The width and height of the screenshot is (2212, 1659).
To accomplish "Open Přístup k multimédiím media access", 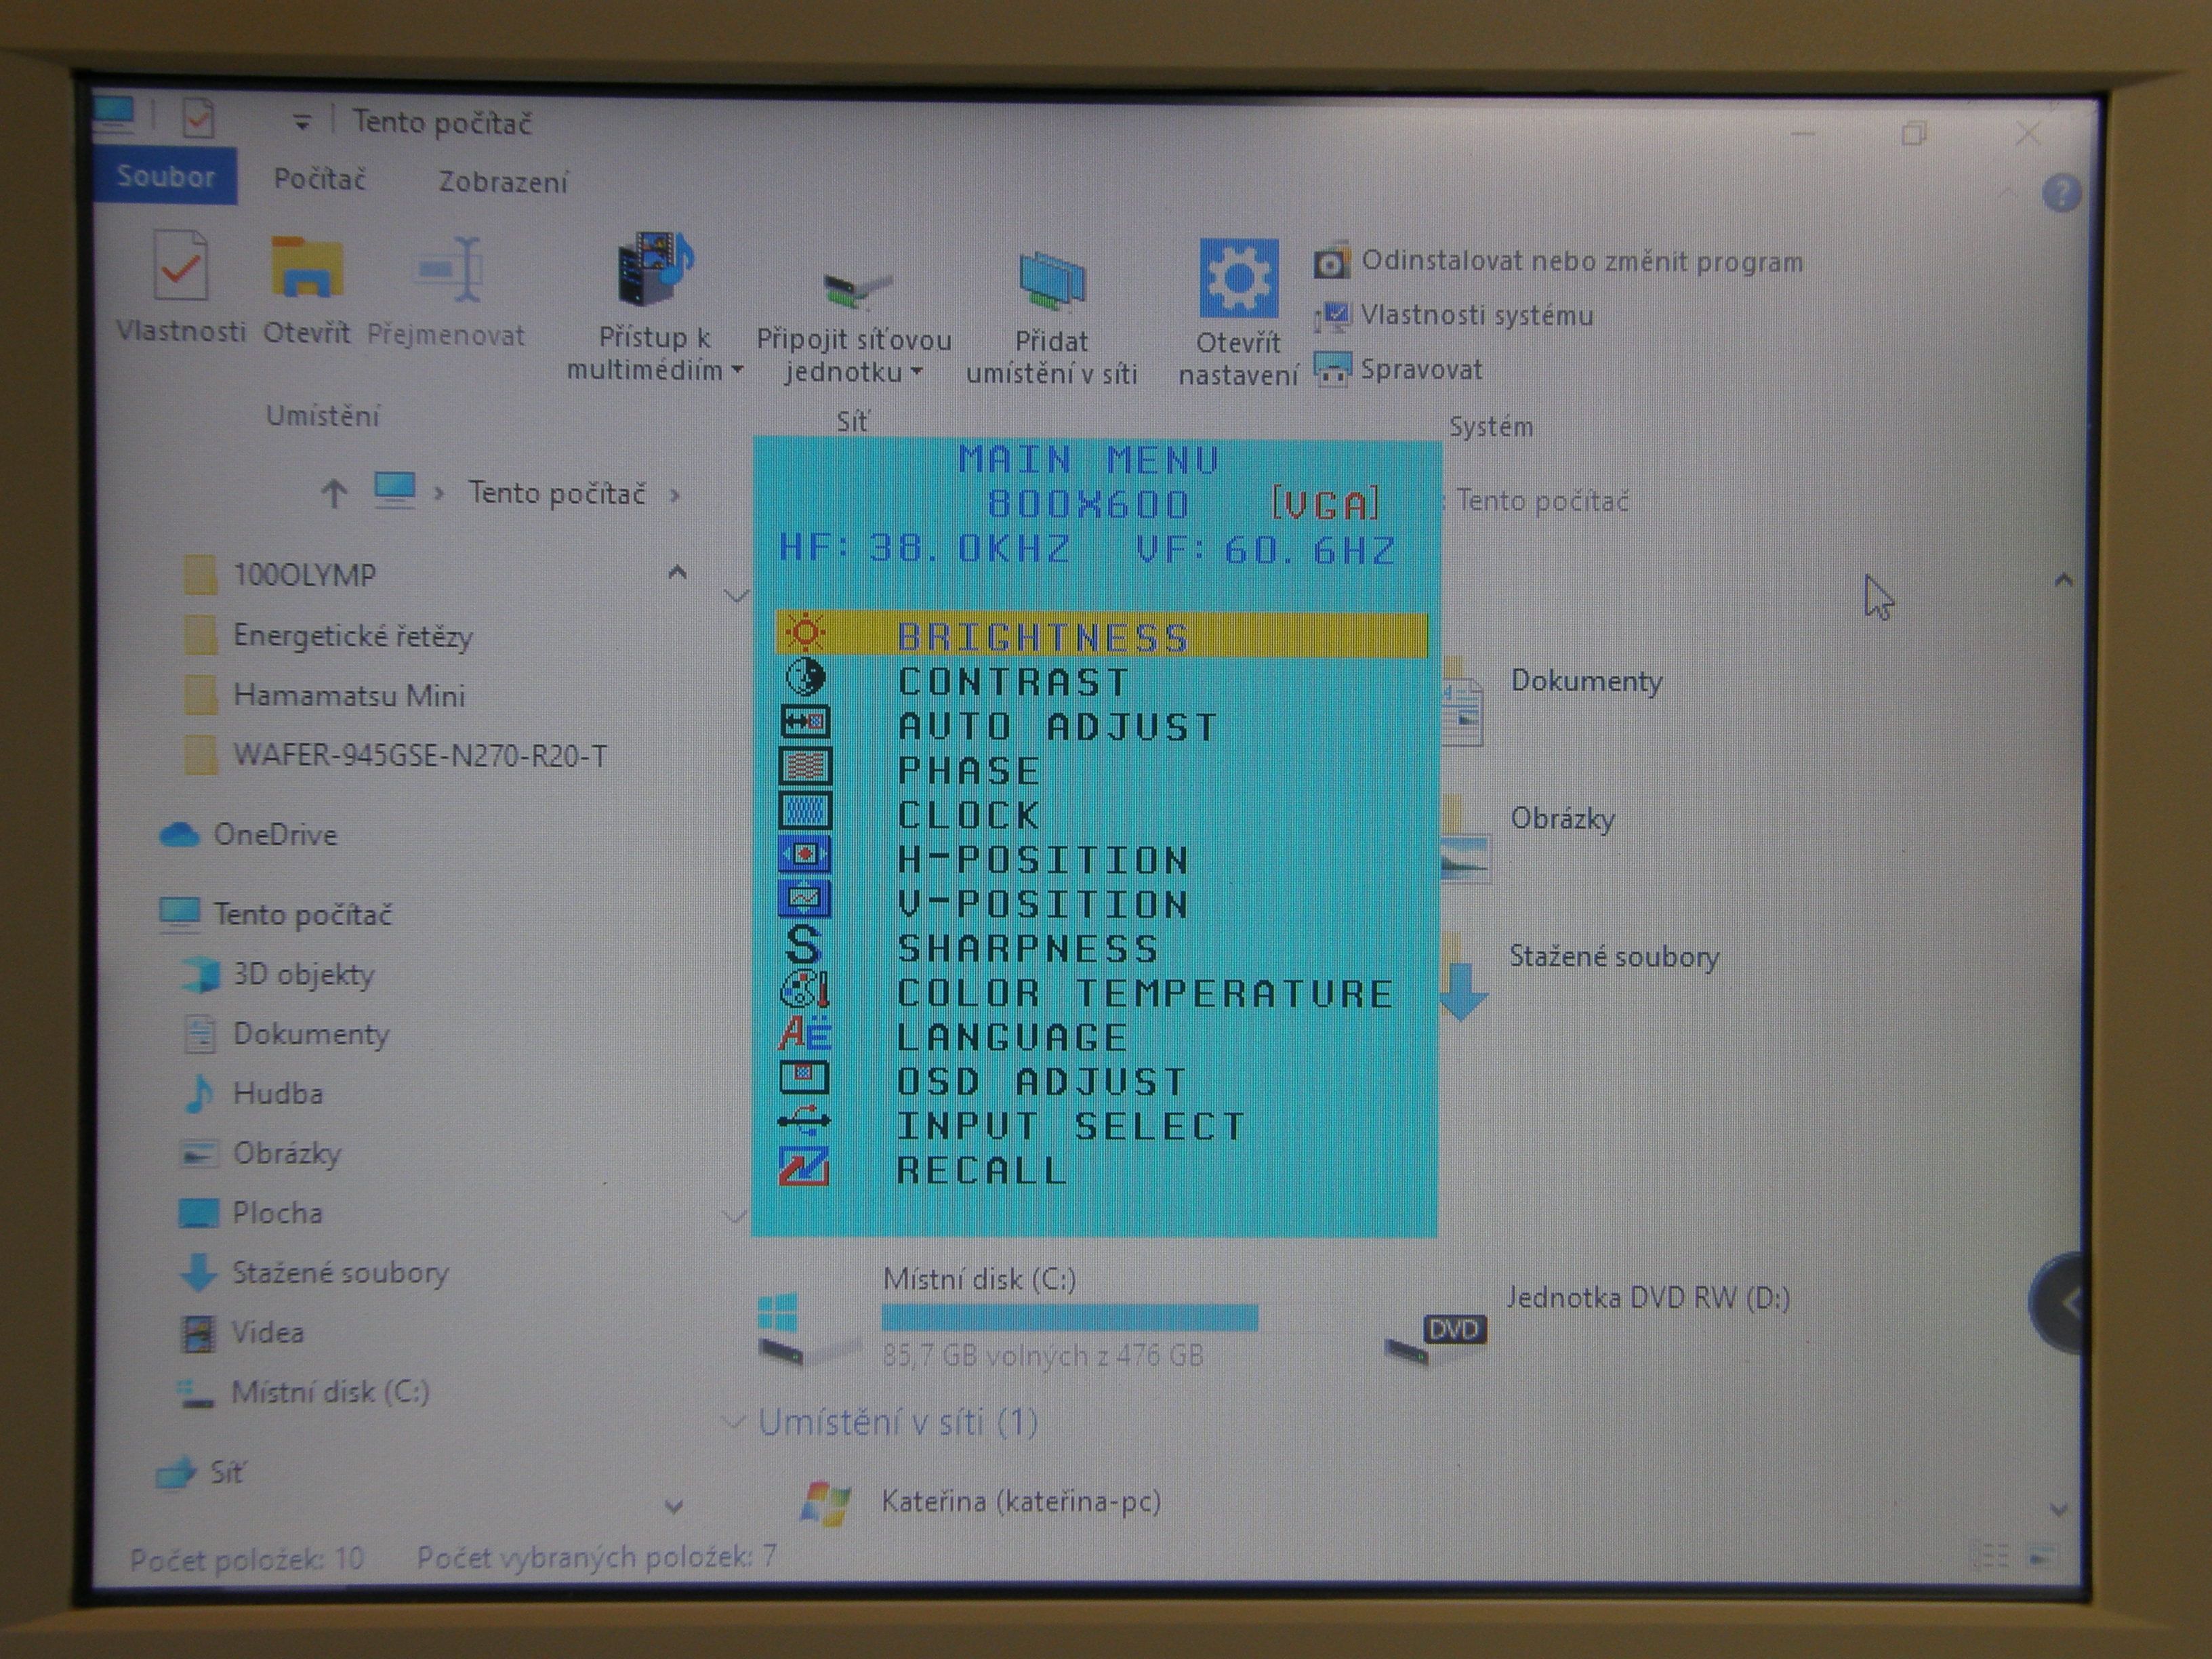I will (x=653, y=268).
